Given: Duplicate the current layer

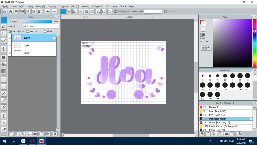Looking at the screenshot, I should coord(42,134).
